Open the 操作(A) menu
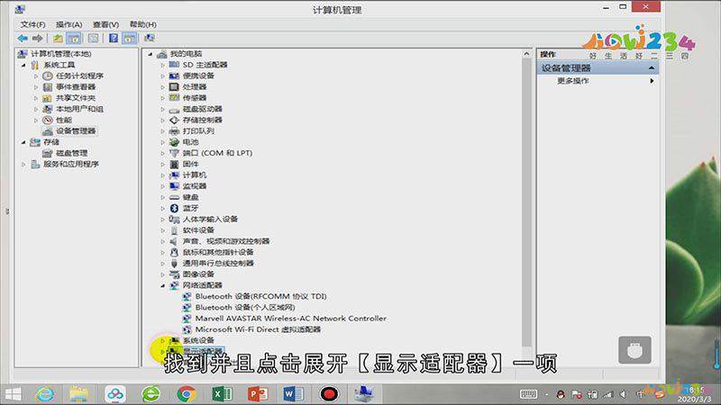Viewport: 721px width, 405px height. coord(69,24)
